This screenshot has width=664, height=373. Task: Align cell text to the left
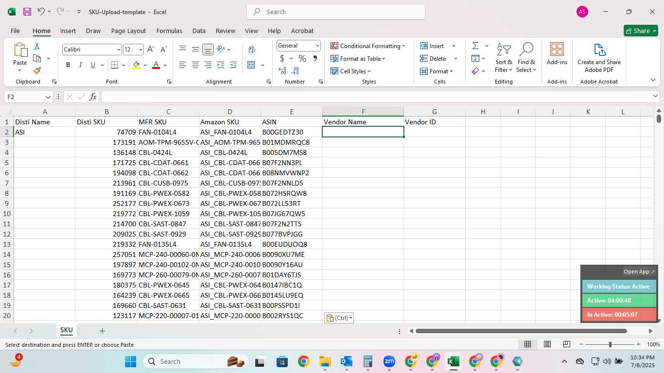[183, 65]
